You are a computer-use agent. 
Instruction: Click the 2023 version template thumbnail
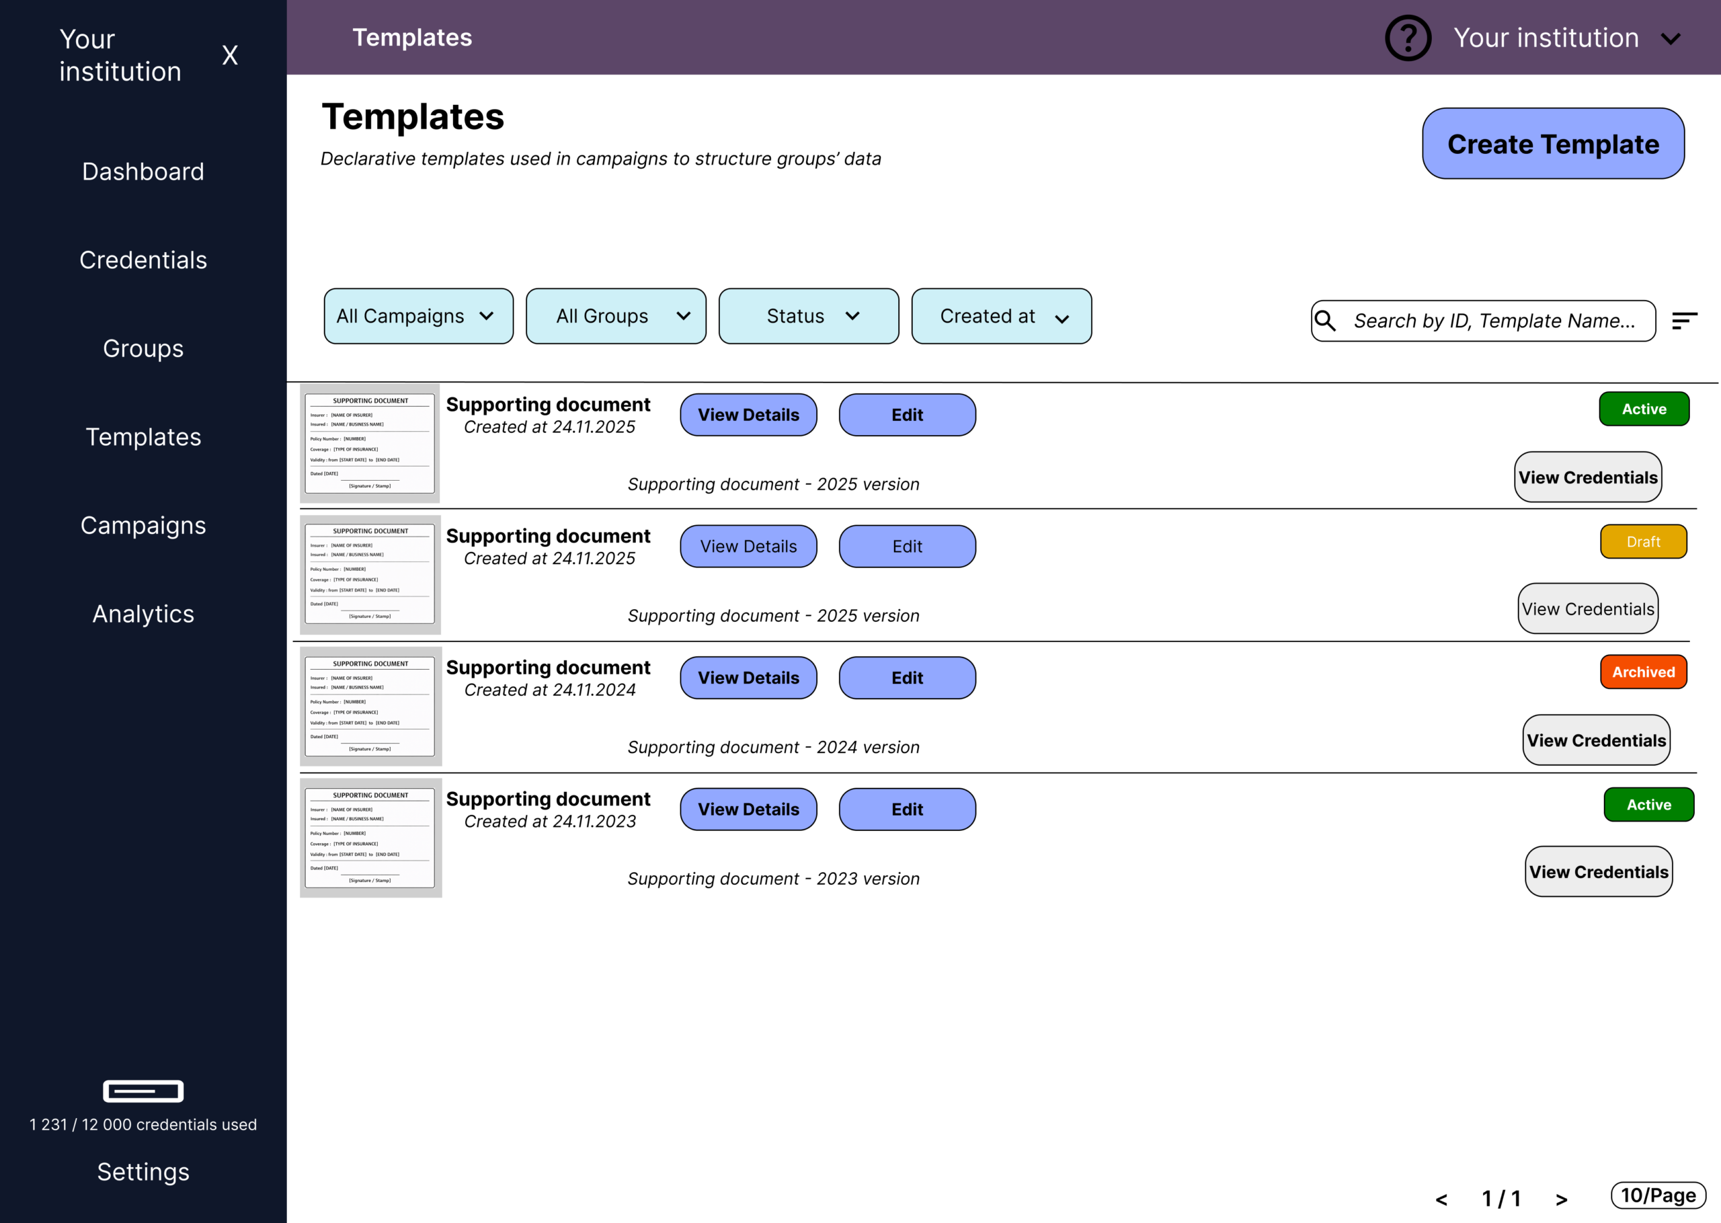(x=370, y=838)
